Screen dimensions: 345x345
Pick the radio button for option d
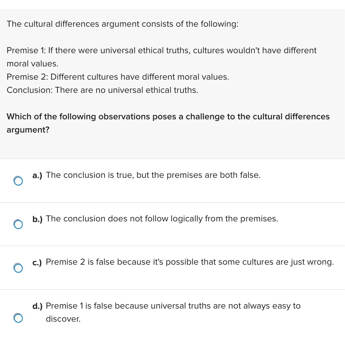pos(18,318)
